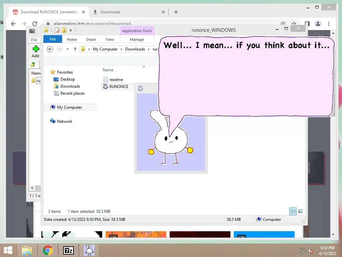Viewport: 342px width, 257px height.
Task: Open the Share ribbon tab
Action: pyautogui.click(x=91, y=39)
